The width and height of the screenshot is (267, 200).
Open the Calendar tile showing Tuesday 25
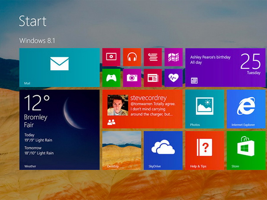coord(225,67)
